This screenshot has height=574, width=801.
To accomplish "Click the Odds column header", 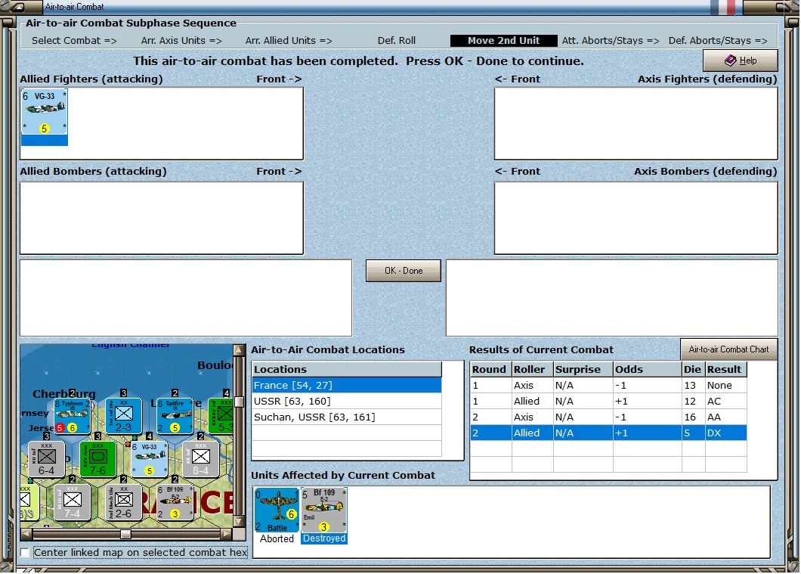I will pos(648,369).
